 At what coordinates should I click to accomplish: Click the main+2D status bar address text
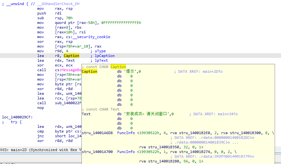(x=19, y=150)
